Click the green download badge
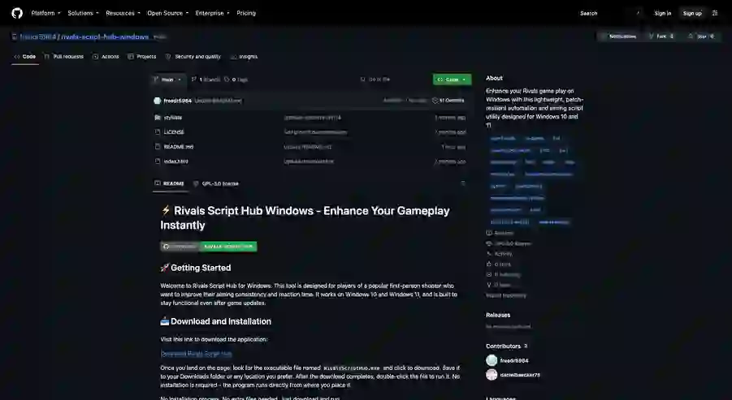 [209, 246]
